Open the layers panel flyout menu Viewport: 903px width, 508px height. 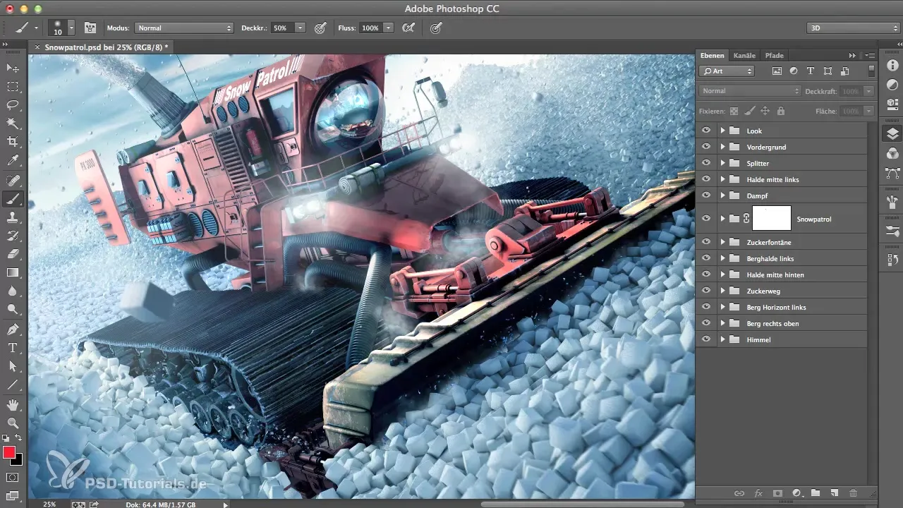point(870,55)
